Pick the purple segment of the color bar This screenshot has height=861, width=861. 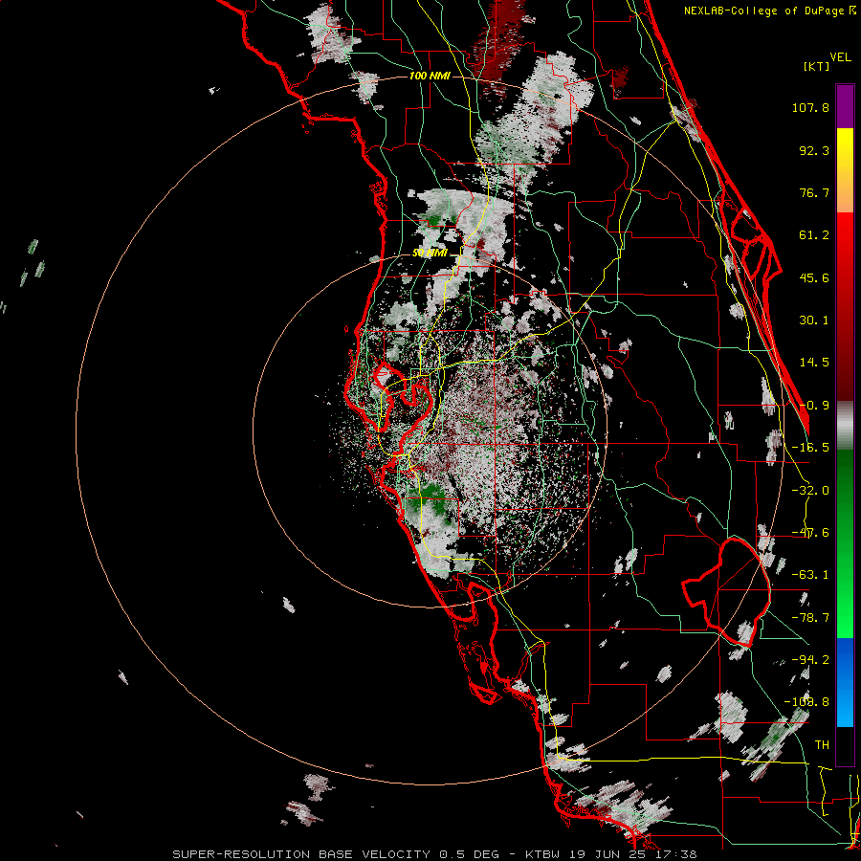(845, 106)
